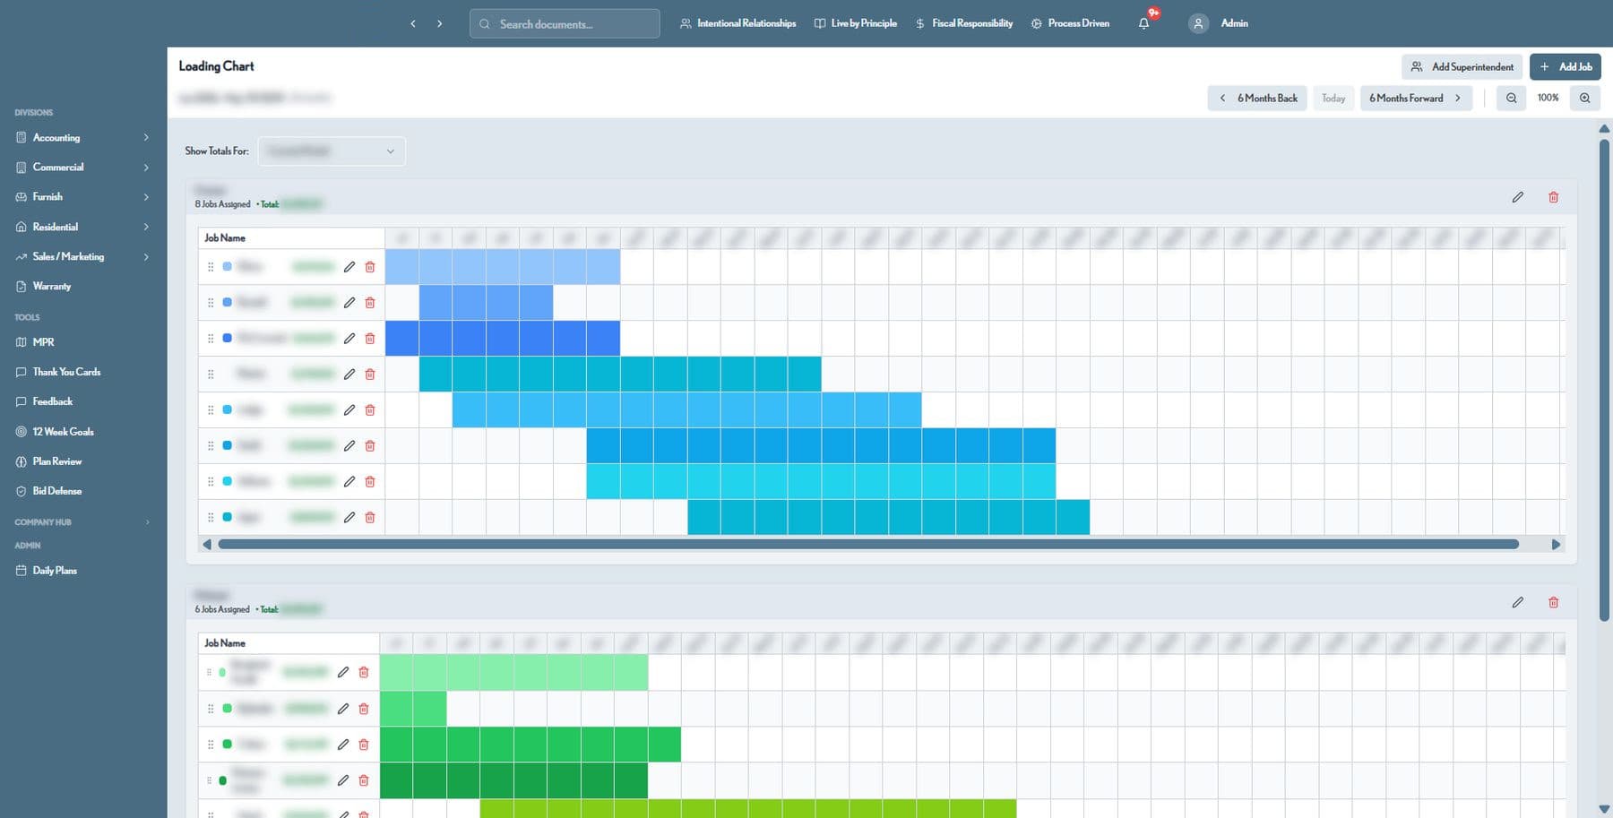Open the Show Totals For dropdown
The height and width of the screenshot is (818, 1613).
pos(332,151)
